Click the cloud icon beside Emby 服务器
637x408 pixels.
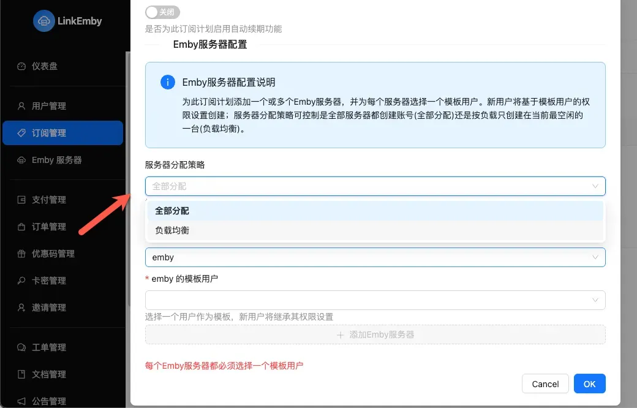(21, 160)
